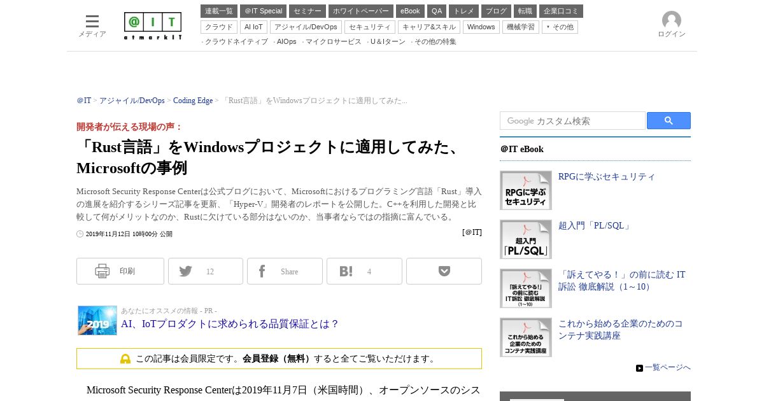Image resolution: width=764 pixels, height=401 pixels.
Task: Open the QA menu item
Action: tap(437, 11)
